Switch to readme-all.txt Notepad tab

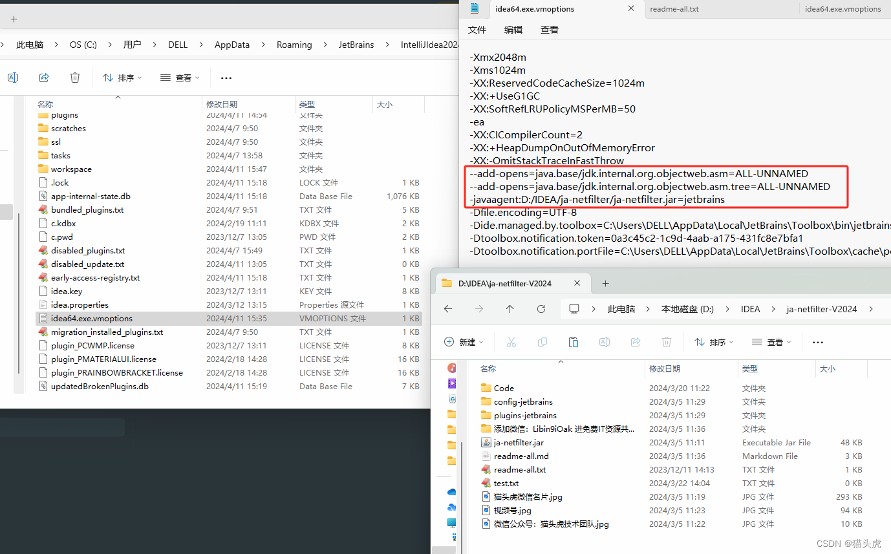click(674, 9)
